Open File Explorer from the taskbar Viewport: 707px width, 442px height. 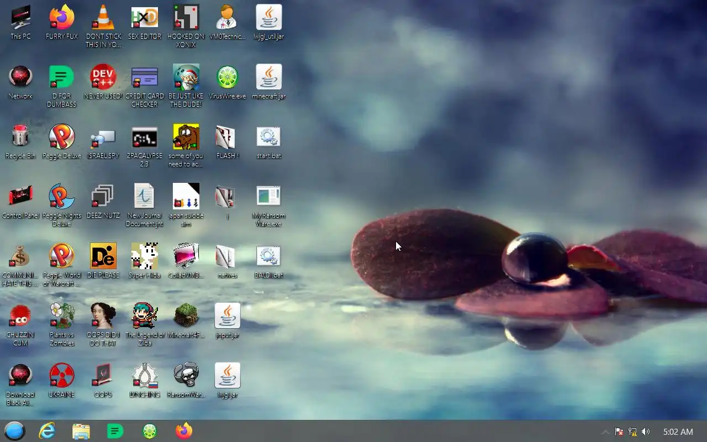point(81,432)
